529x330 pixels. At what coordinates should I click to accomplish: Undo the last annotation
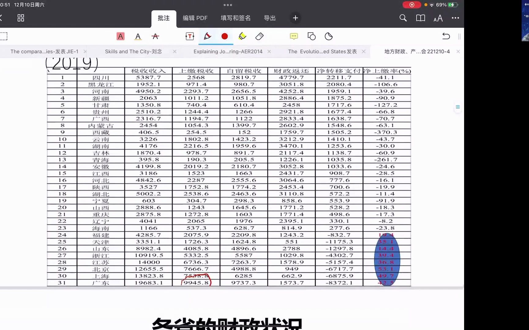(x=446, y=36)
